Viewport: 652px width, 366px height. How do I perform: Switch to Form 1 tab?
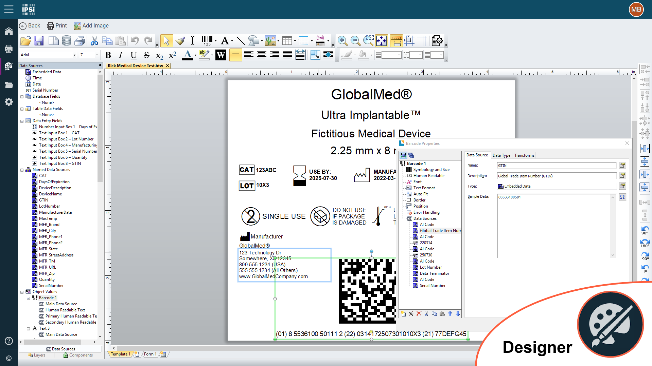click(150, 354)
